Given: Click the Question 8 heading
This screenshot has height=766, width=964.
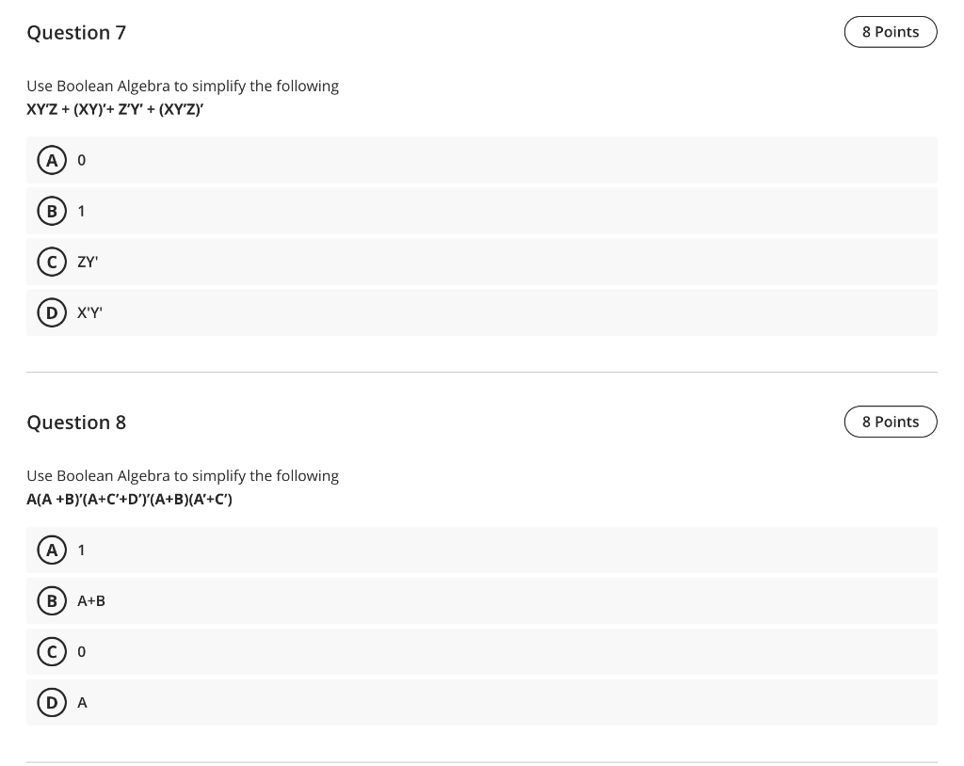Looking at the screenshot, I should click(x=76, y=422).
